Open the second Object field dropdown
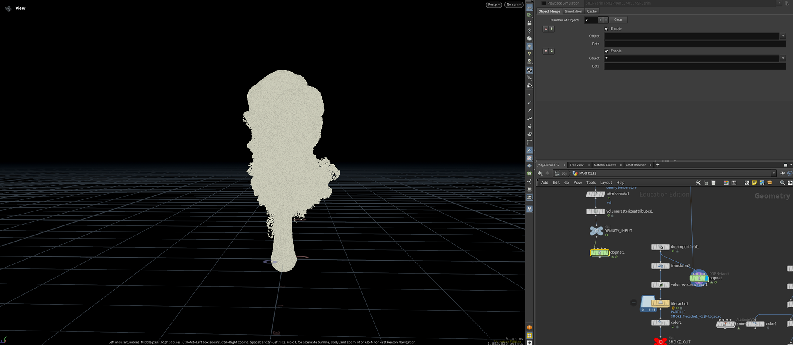 (783, 59)
